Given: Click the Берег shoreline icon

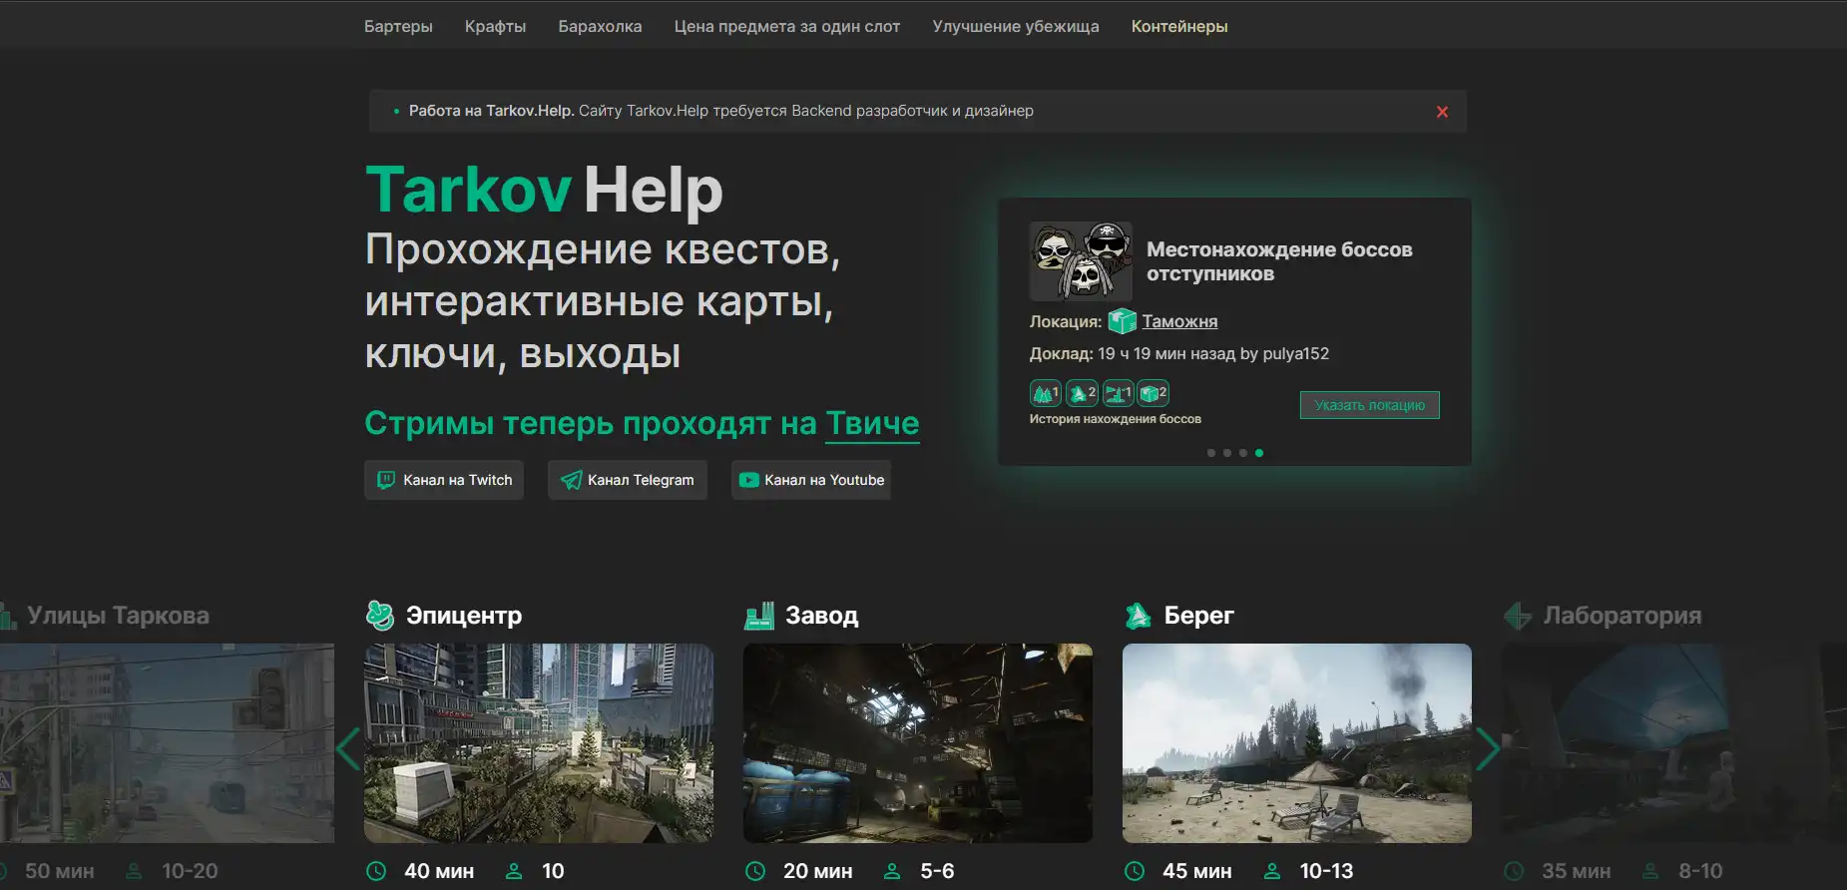Looking at the screenshot, I should (1139, 616).
